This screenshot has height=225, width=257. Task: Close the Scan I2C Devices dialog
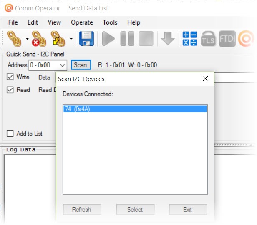pos(205,79)
